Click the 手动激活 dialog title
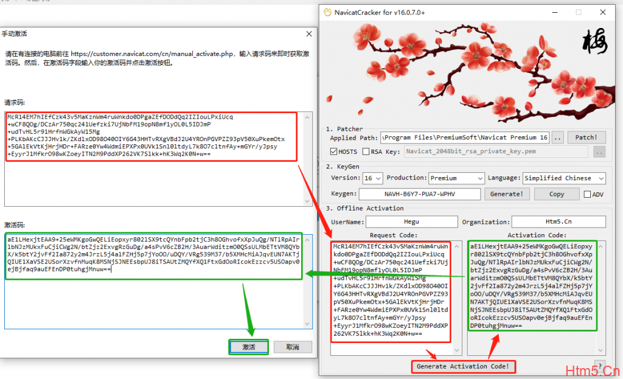This screenshot has height=379, width=623. click(x=14, y=34)
